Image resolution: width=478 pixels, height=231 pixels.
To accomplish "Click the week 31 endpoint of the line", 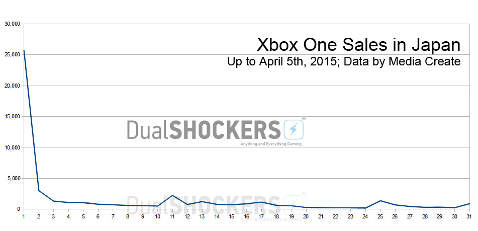I will pos(469,203).
